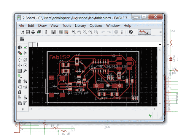
Task: Click the green lightning status icon
Action: tap(150, 116)
